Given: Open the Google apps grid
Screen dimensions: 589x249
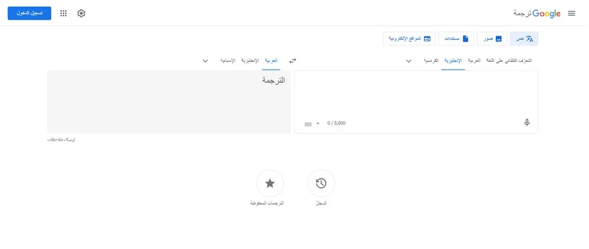Looking at the screenshot, I should pos(64,13).
